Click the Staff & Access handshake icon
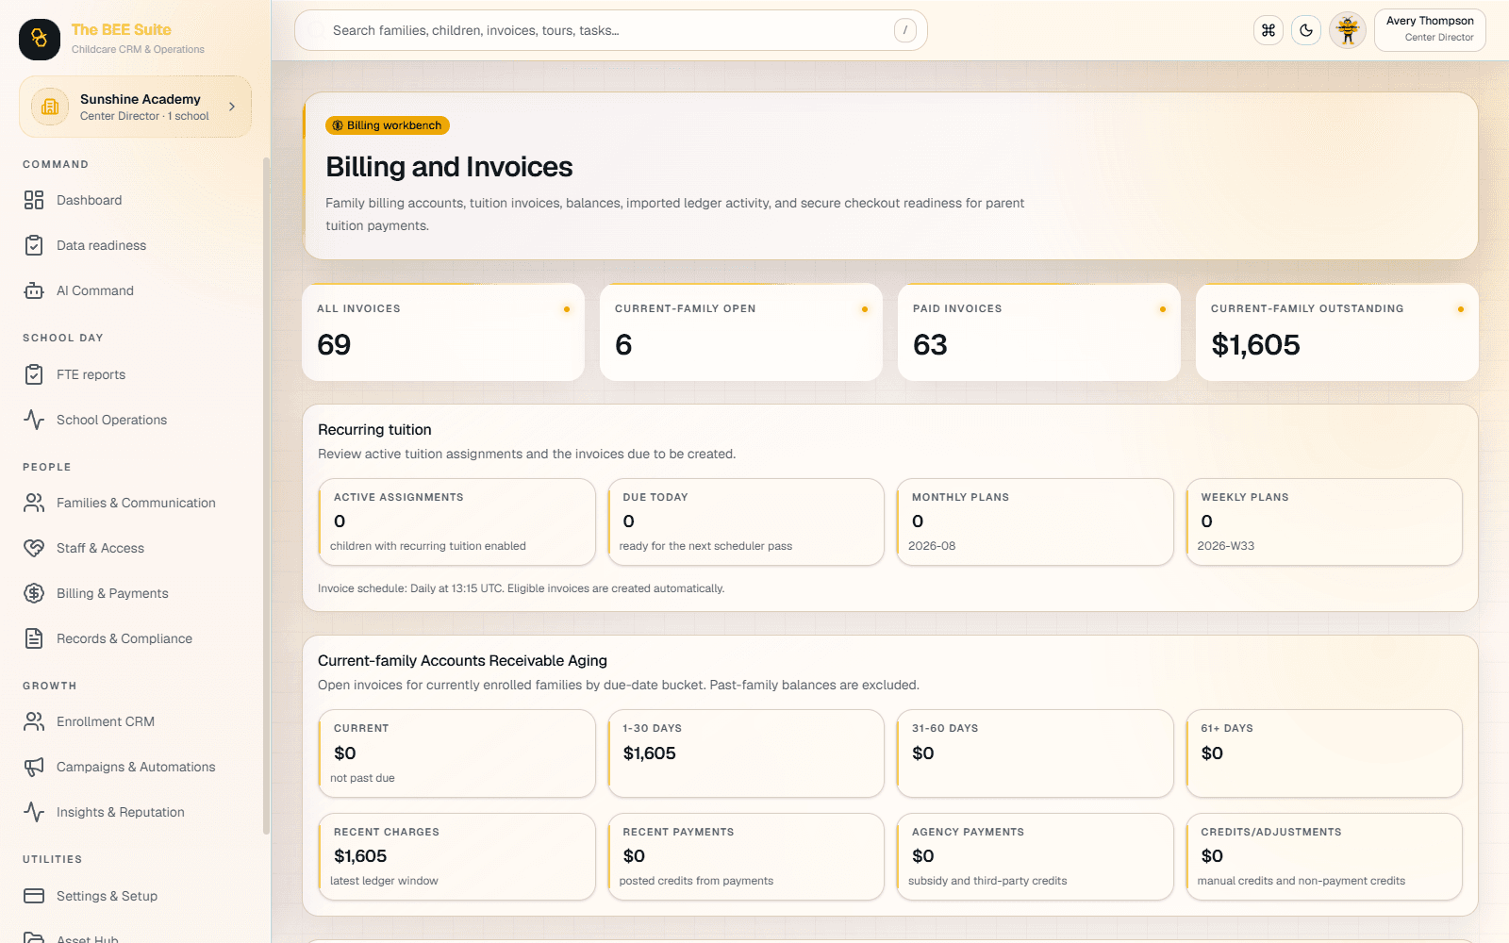Screen dimensions: 1509x943 (34, 548)
